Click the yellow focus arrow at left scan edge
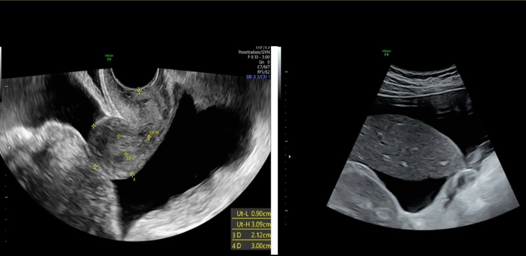The image size is (526, 256). 10,147
